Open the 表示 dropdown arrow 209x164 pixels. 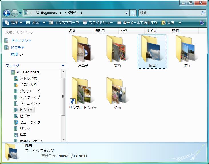44,23
